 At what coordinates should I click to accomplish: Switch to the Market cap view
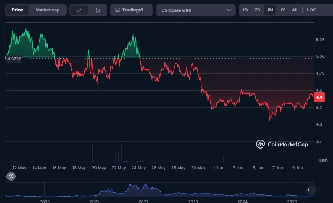48,10
